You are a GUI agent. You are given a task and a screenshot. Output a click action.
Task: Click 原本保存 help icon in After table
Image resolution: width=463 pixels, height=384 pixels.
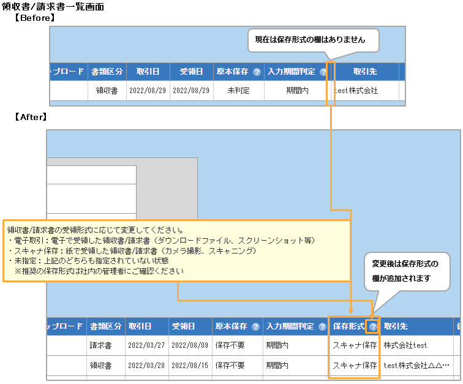tap(255, 327)
